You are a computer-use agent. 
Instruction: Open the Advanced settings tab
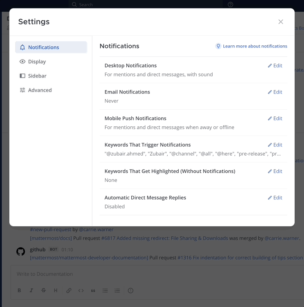coord(40,90)
